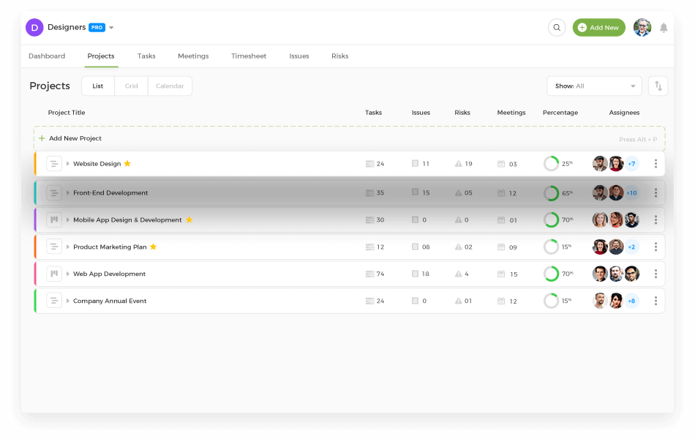Select the List view toggle
Viewport: 695px width, 439px height.
point(98,86)
